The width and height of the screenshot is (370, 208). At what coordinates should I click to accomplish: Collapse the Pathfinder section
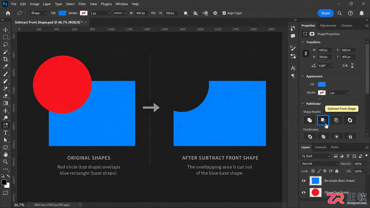tap(303, 104)
